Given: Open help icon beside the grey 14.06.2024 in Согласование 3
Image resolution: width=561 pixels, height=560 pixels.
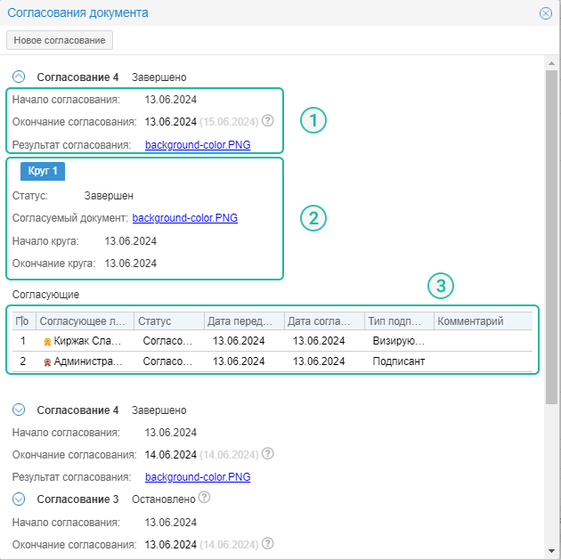Looking at the screenshot, I should (268, 543).
